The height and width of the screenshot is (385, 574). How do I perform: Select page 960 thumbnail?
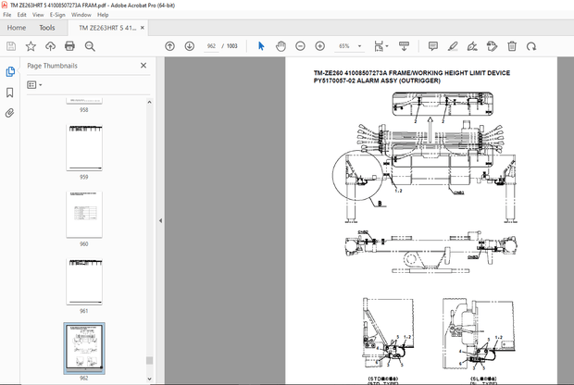[x=84, y=215]
